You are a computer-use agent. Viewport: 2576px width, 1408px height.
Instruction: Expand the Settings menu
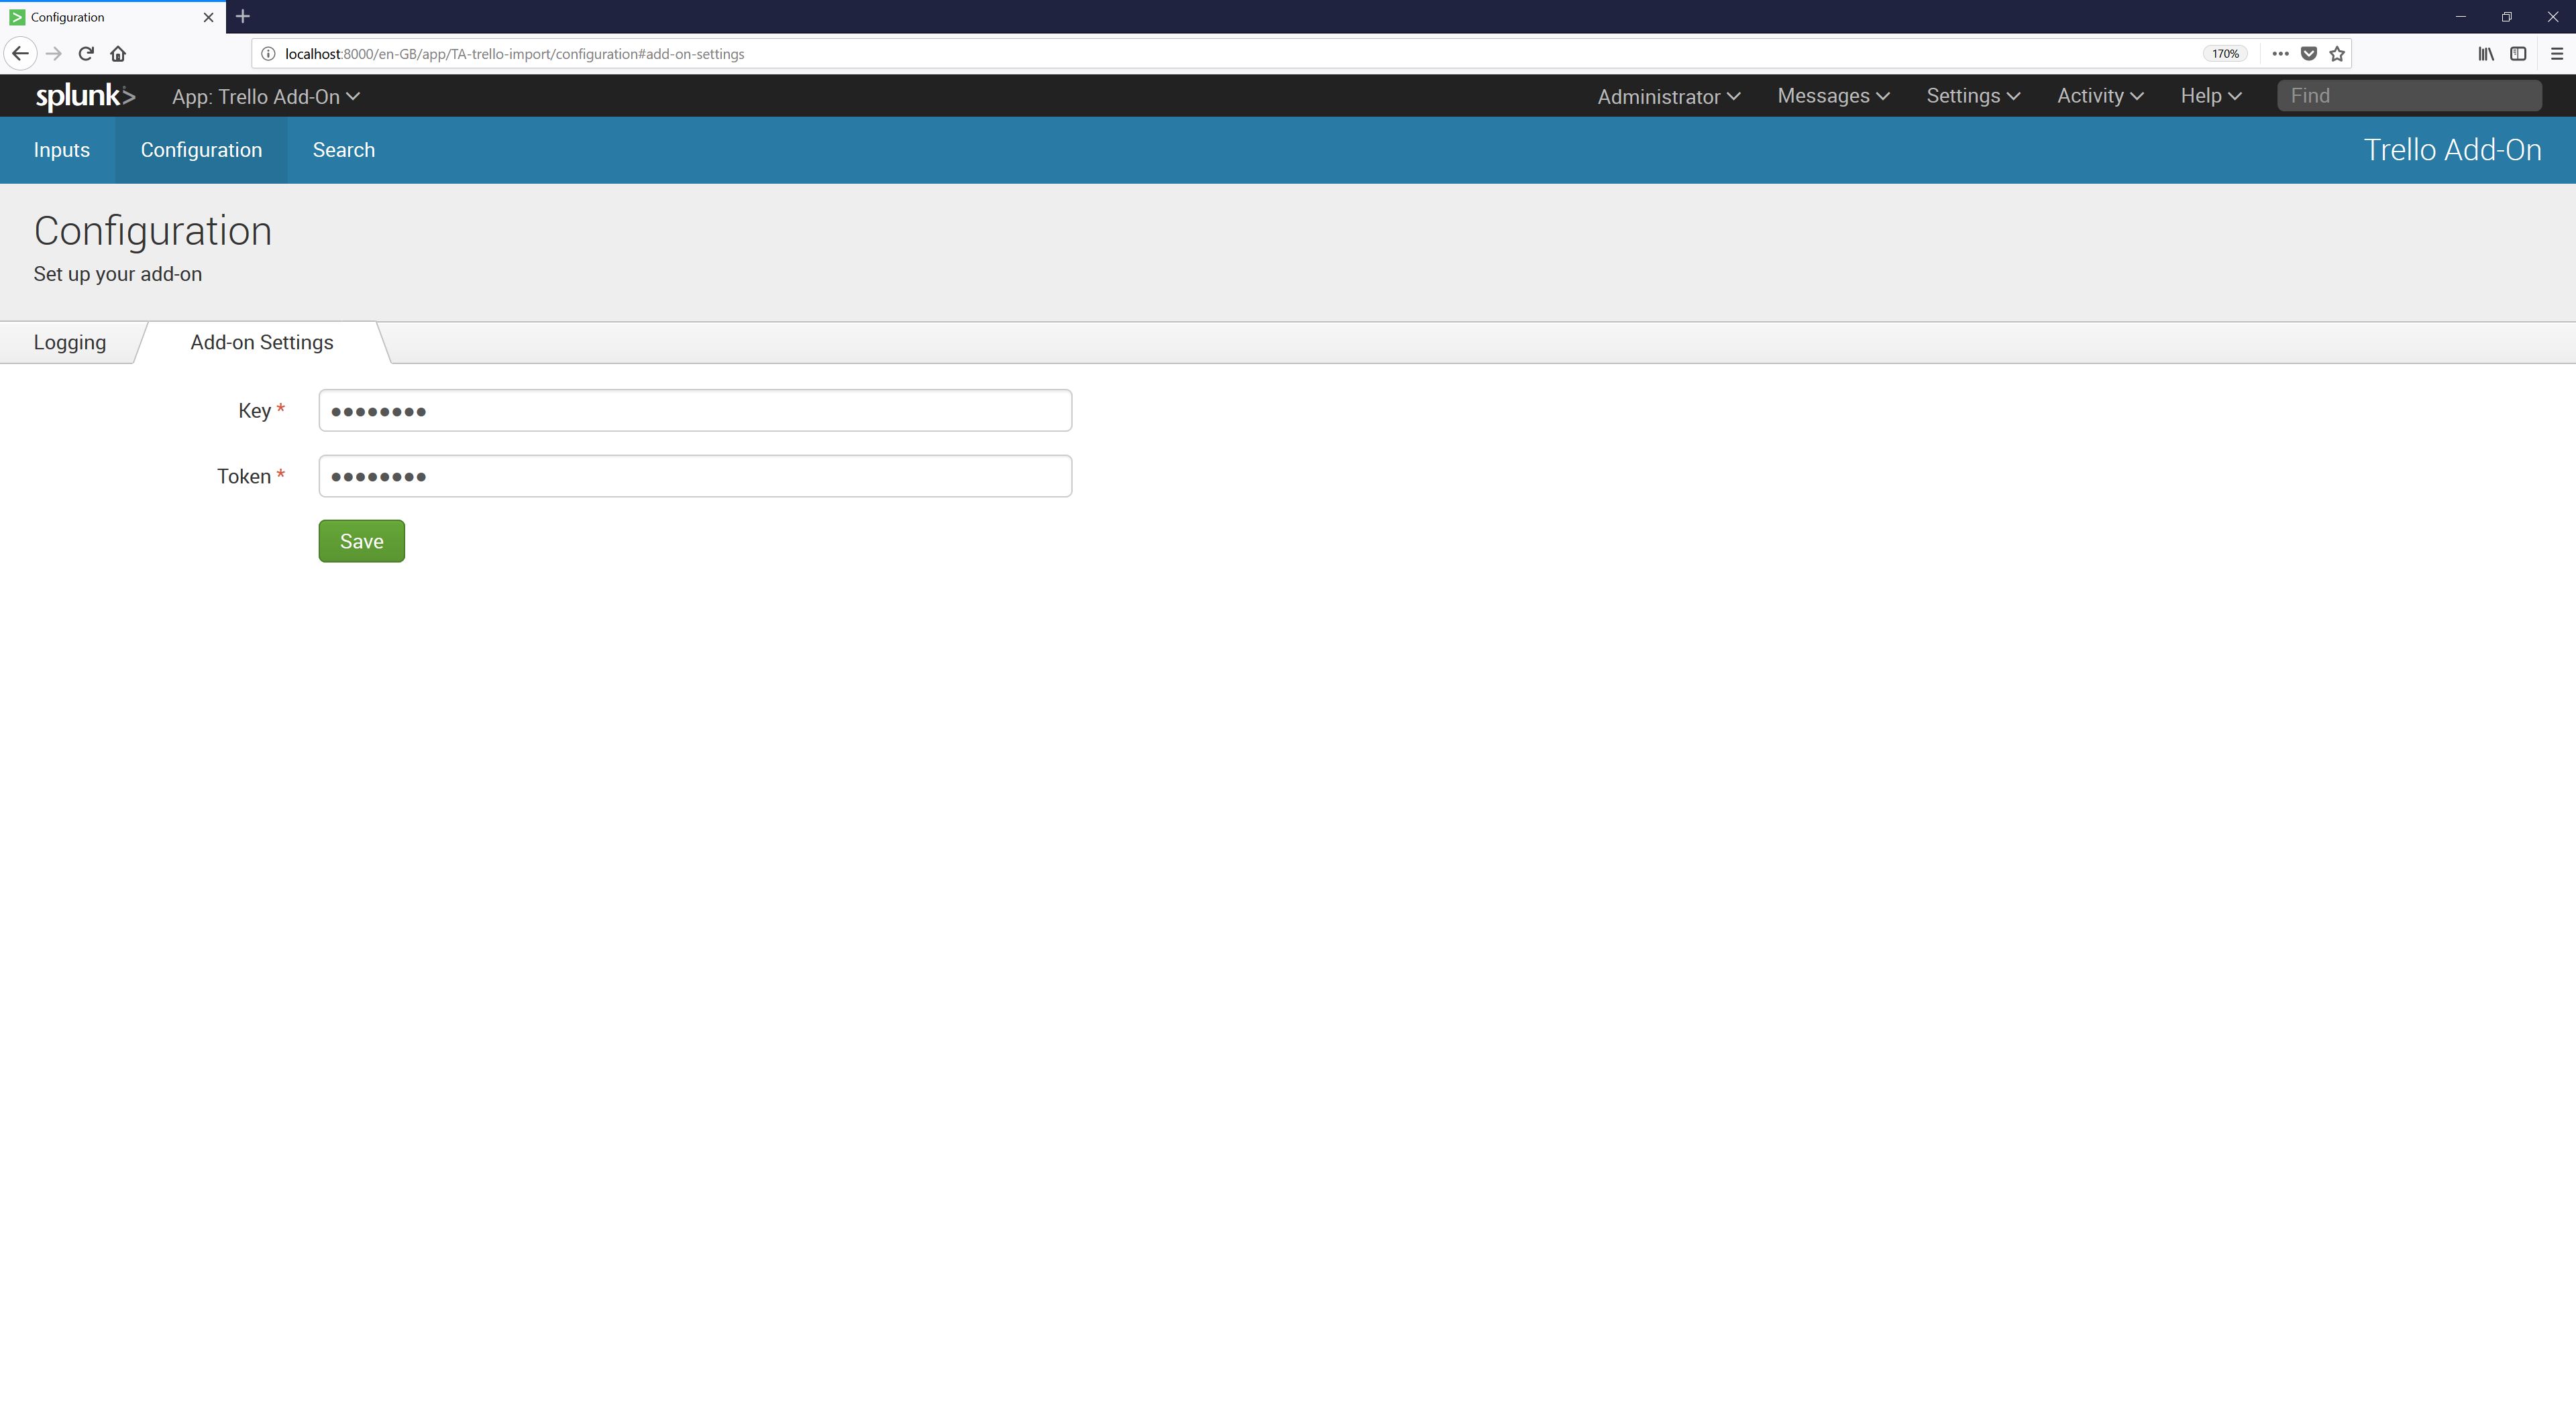click(1973, 96)
